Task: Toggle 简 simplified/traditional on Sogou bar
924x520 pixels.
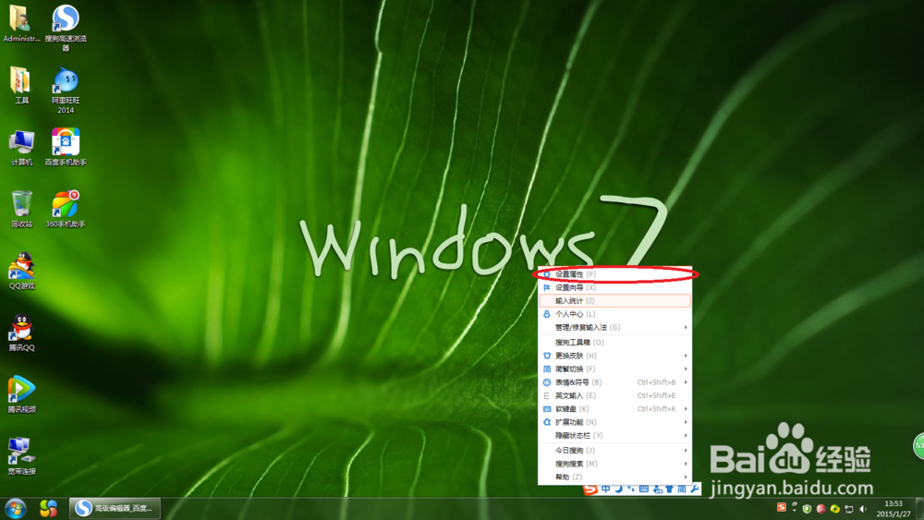Action: click(682, 489)
